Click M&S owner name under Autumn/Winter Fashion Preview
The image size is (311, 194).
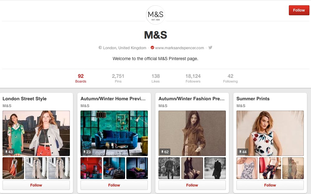tap(163, 106)
